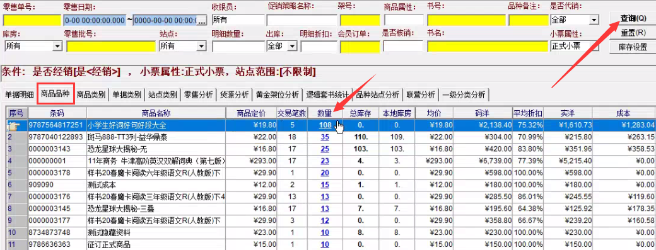Click the 查询(Q) button
This screenshot has width=656, height=250.
633,19
